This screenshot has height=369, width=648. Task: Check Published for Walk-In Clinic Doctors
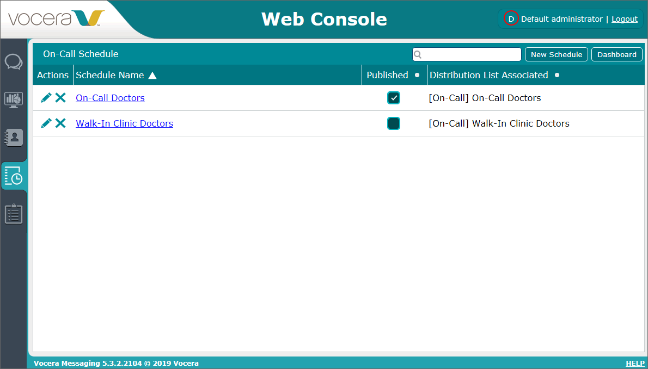(394, 123)
